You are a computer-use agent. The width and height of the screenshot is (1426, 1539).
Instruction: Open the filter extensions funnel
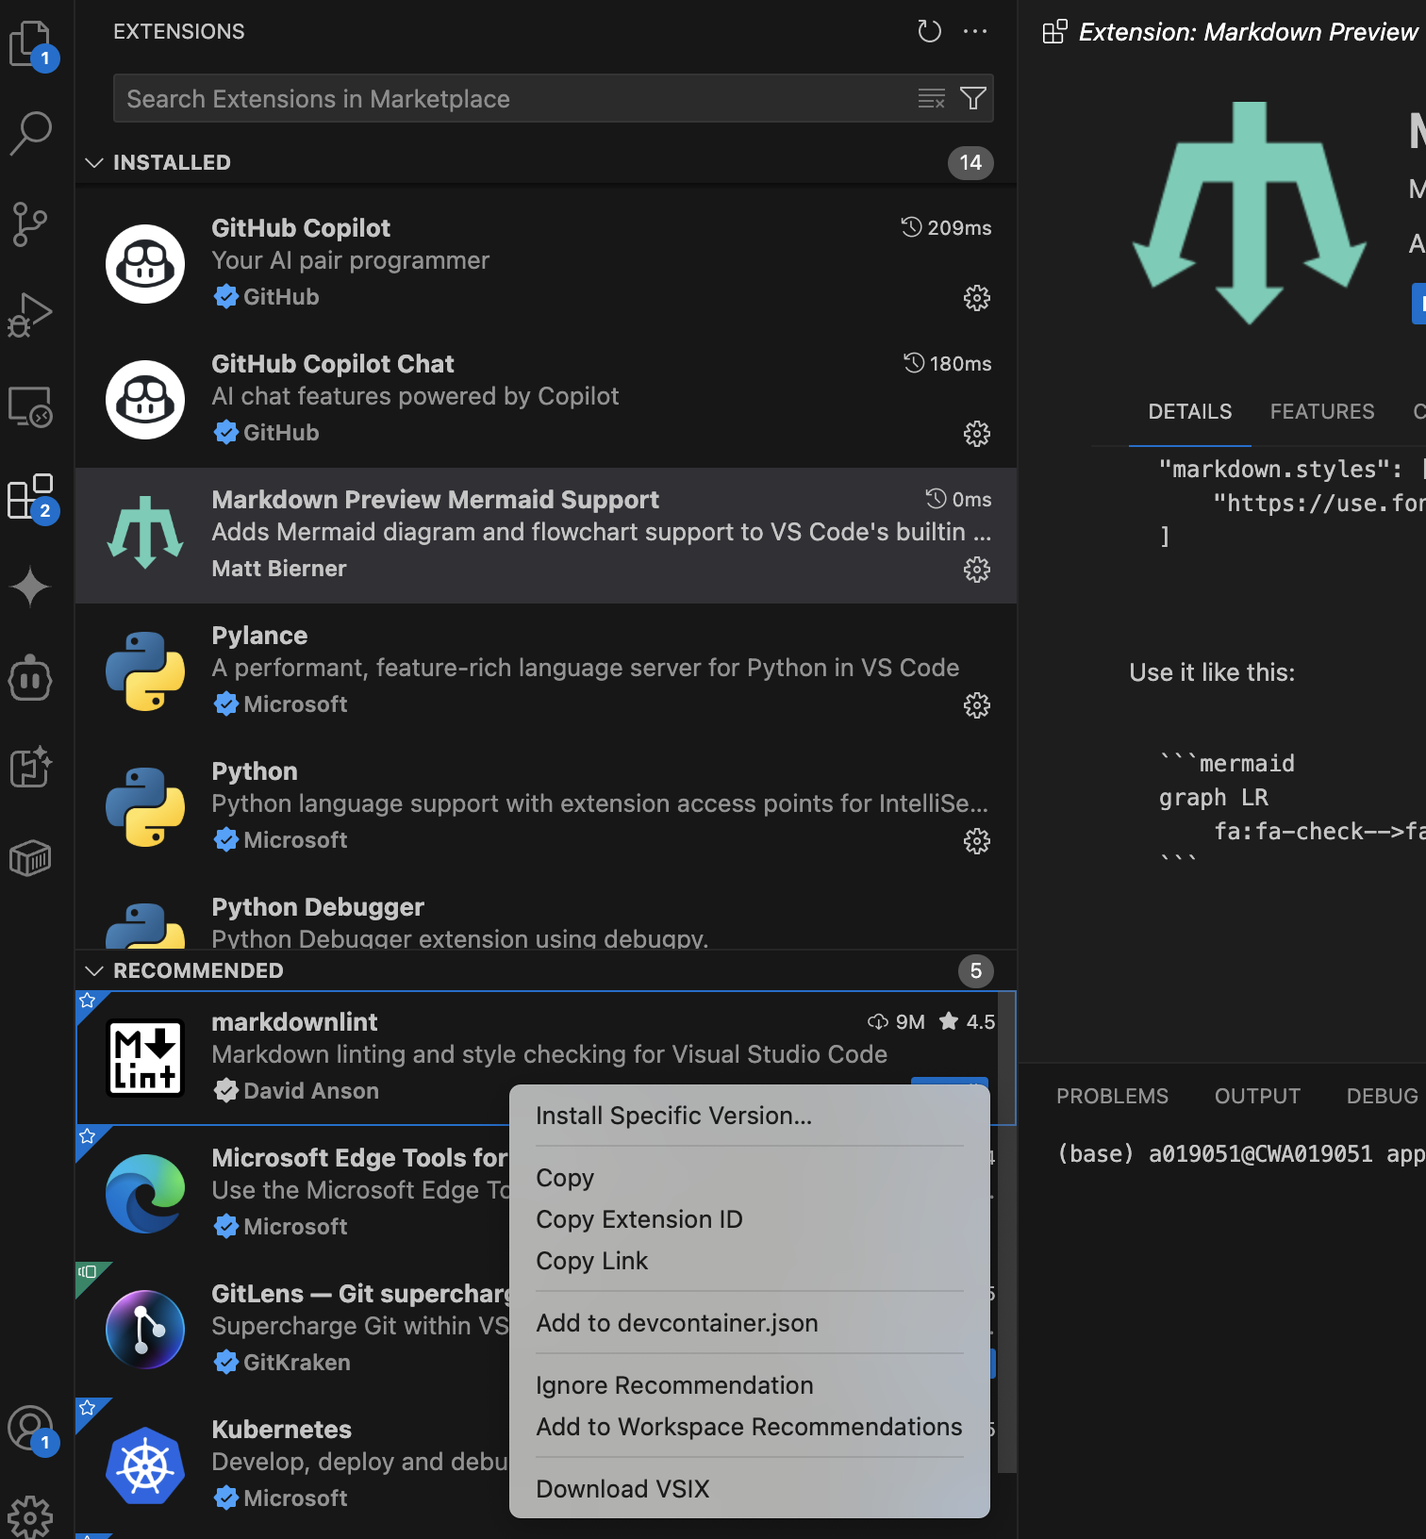pyautogui.click(x=973, y=98)
